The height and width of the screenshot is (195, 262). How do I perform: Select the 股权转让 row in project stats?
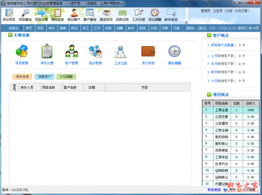pos(231,144)
